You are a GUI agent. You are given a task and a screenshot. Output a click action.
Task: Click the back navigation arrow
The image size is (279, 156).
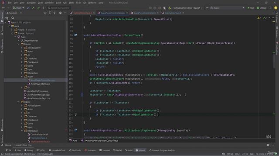pos(3,8)
